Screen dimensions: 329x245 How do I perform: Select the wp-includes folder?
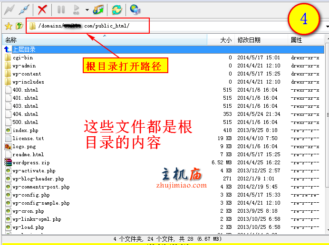(29, 82)
